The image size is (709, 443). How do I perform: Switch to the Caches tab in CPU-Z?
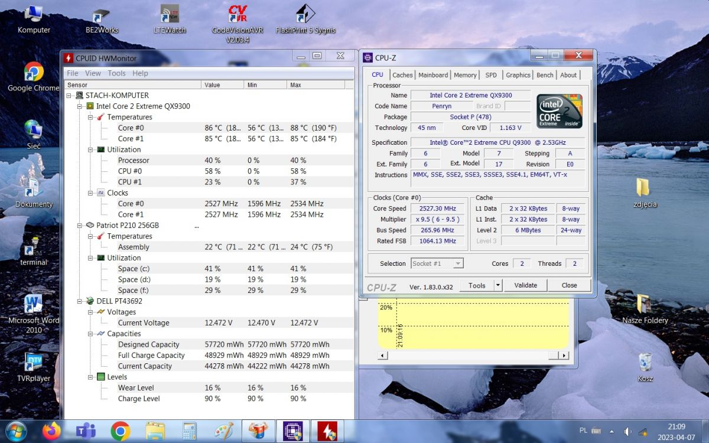(402, 75)
